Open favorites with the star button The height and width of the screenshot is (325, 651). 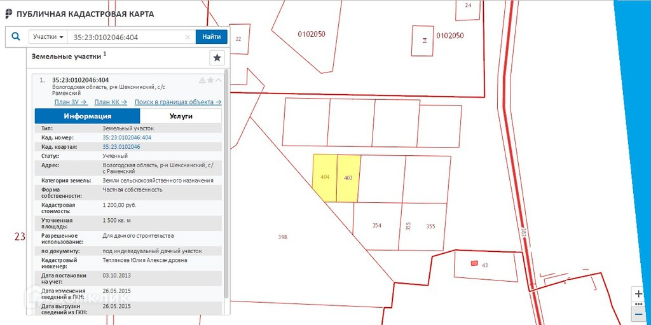coord(217,58)
